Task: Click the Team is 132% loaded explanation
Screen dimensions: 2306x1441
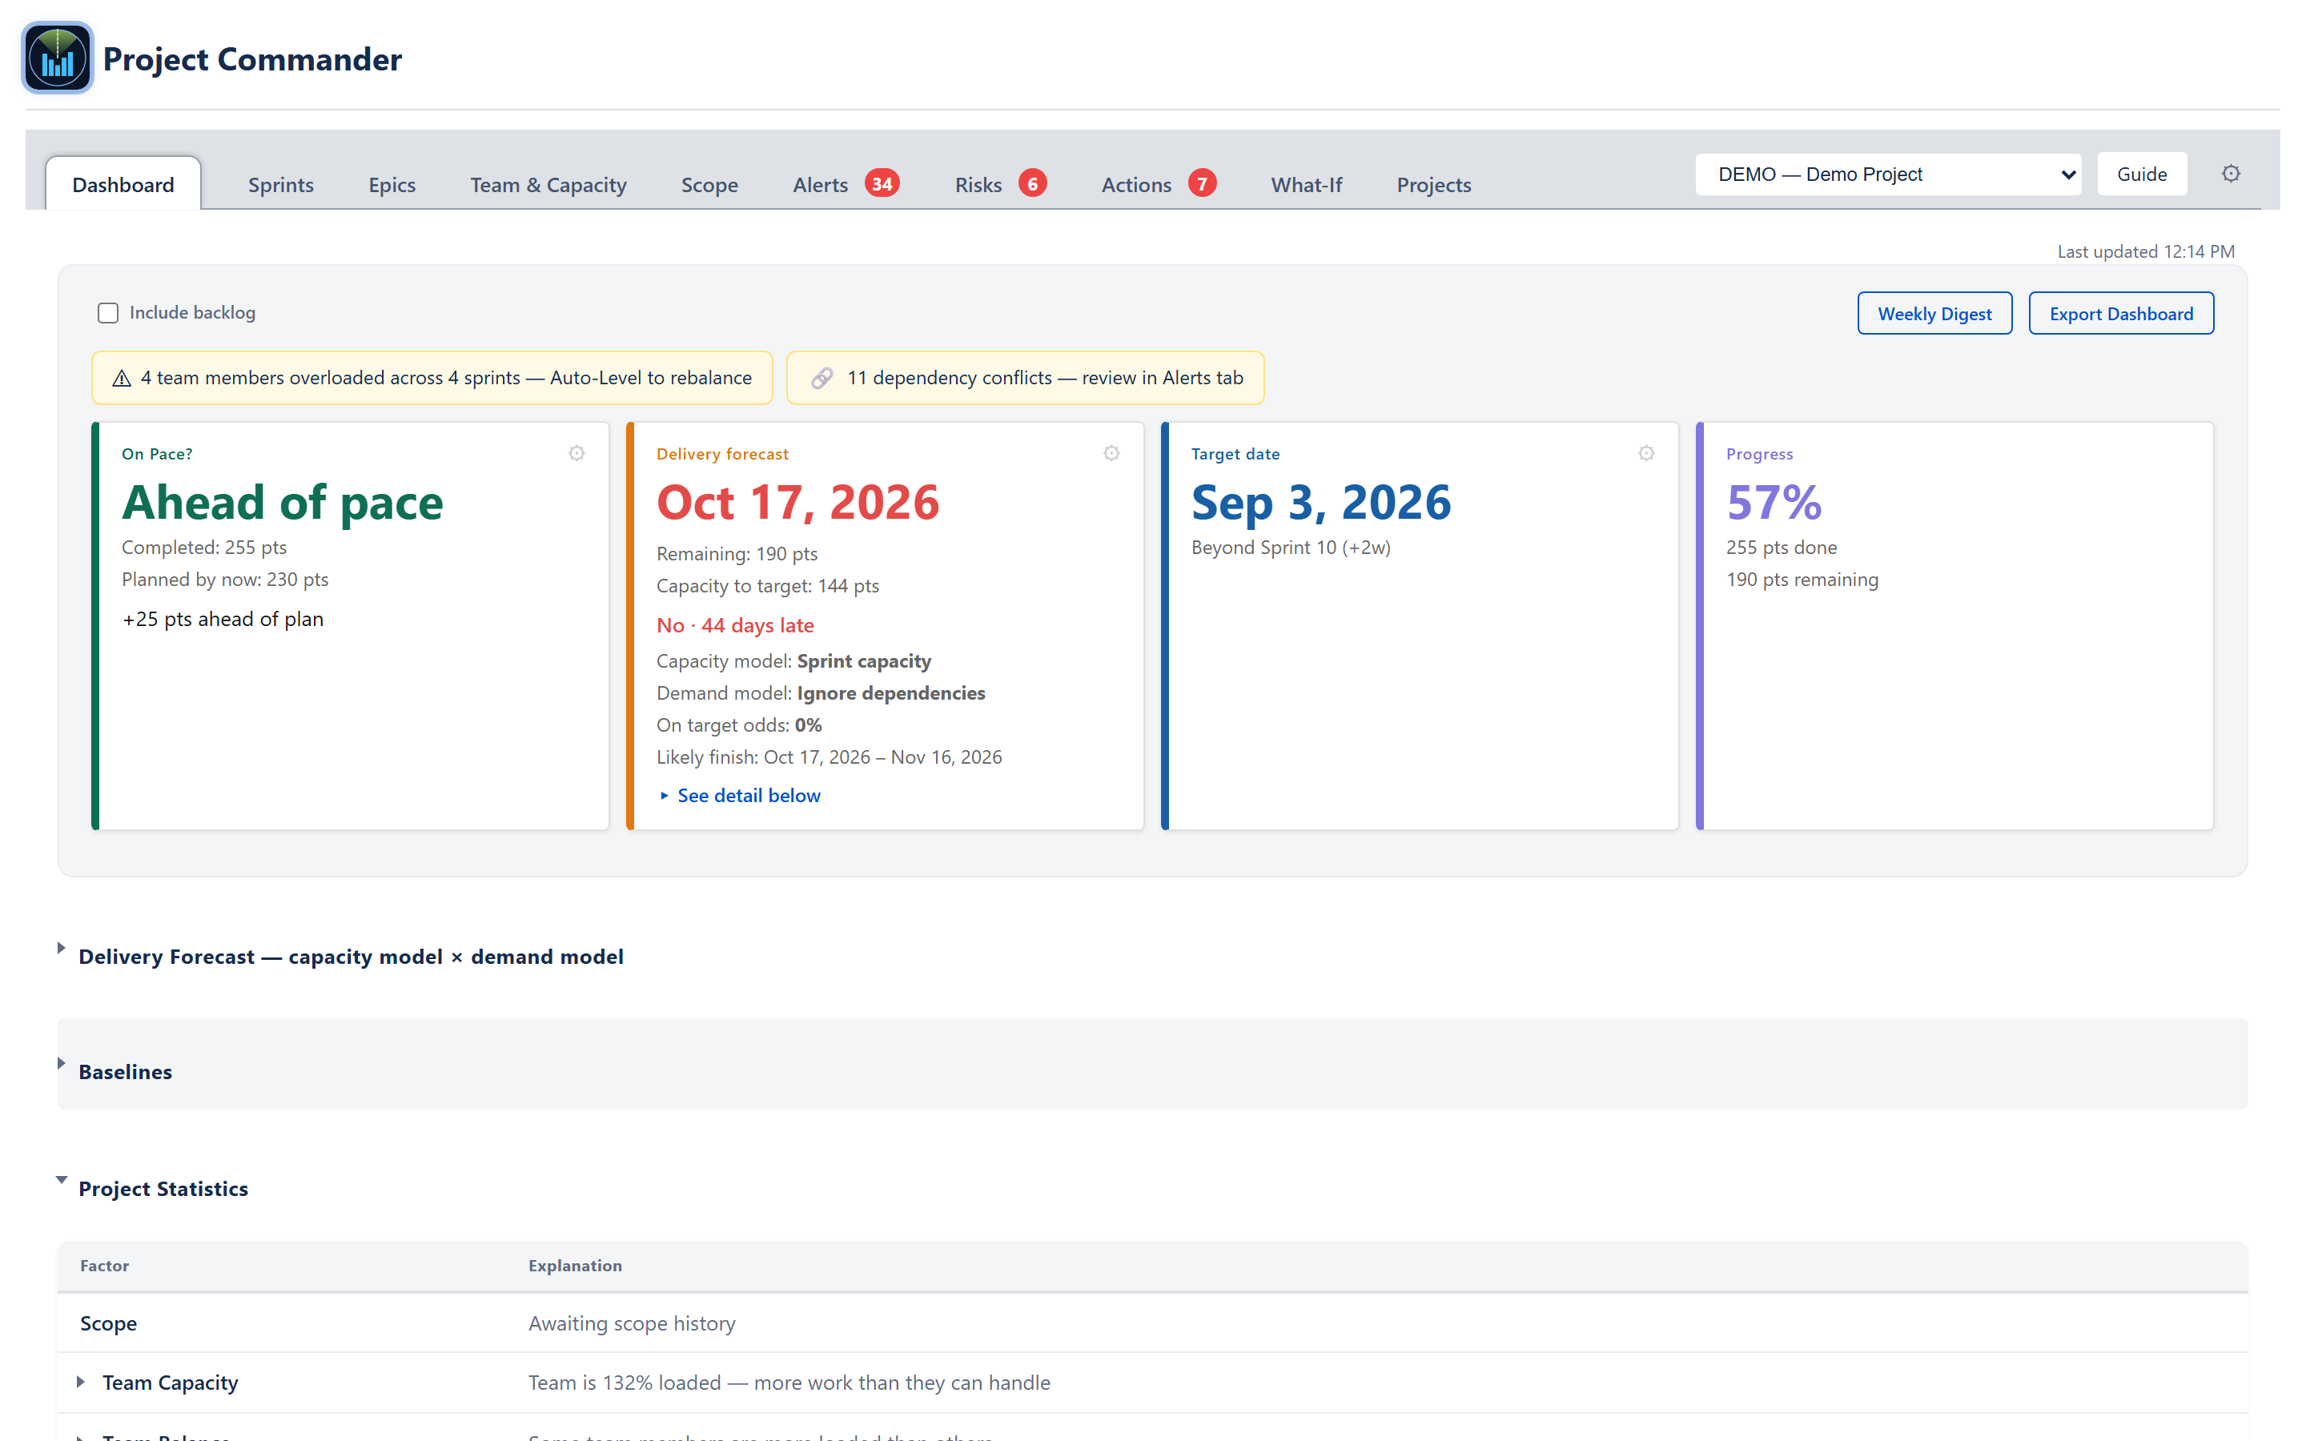Action: pyautogui.click(x=789, y=1382)
